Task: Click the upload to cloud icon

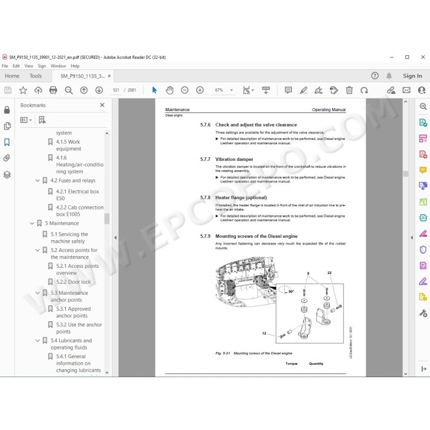Action: pos(38,90)
